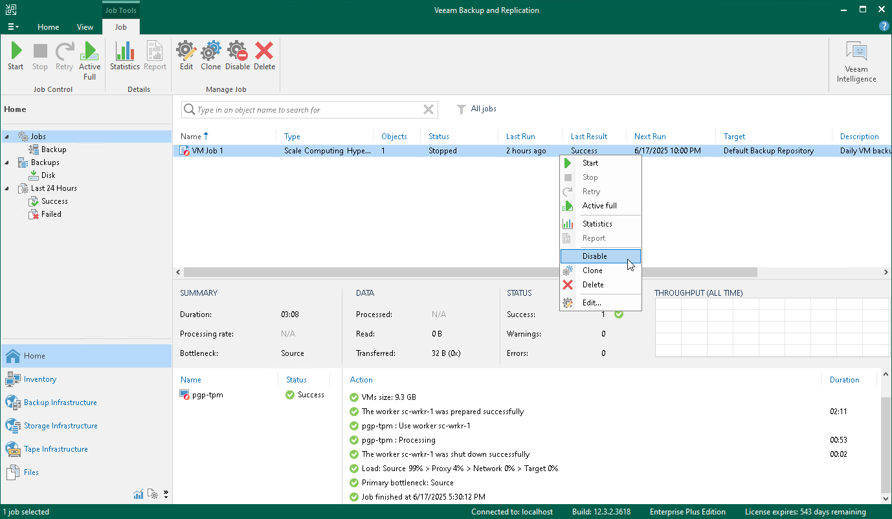Open the Inventory view
This screenshot has width=892, height=519.
[40, 379]
